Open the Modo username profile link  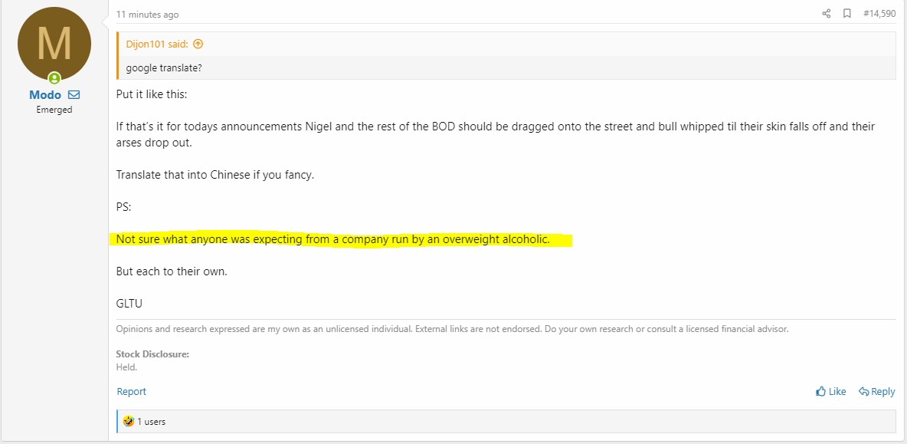pyautogui.click(x=45, y=95)
